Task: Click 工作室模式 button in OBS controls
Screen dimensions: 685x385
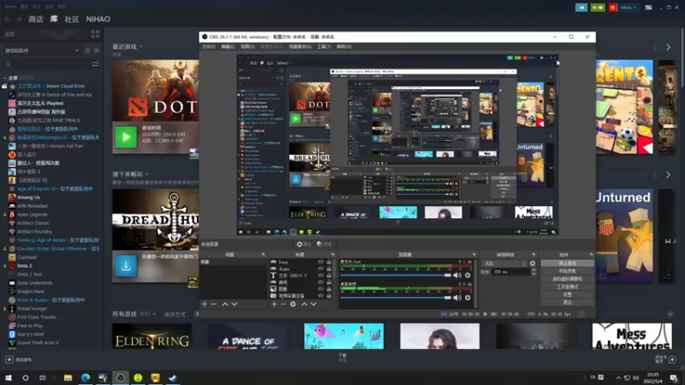Action: pyautogui.click(x=567, y=287)
